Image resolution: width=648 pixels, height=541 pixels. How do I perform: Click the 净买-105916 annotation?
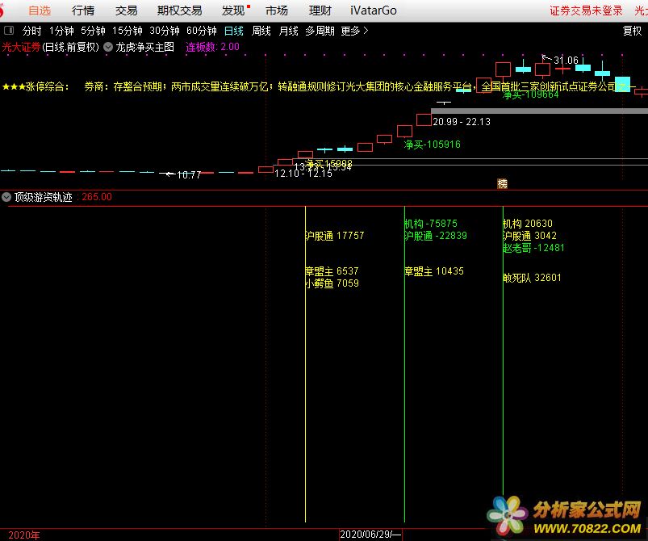point(432,145)
